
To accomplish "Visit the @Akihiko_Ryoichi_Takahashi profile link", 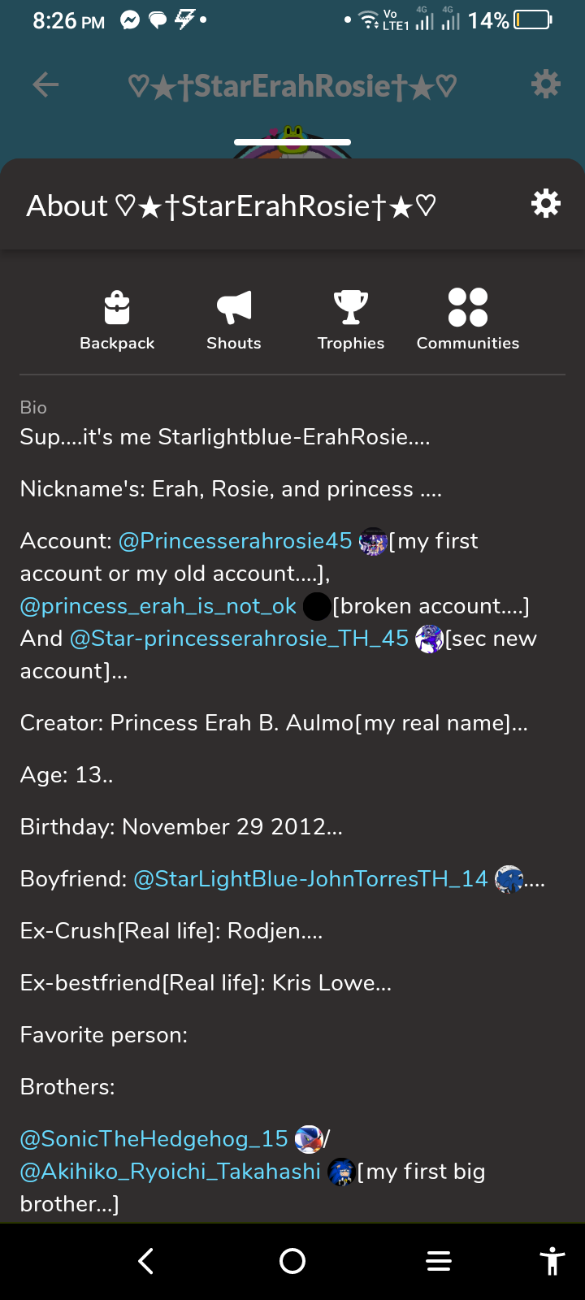I will pyautogui.click(x=171, y=1172).
